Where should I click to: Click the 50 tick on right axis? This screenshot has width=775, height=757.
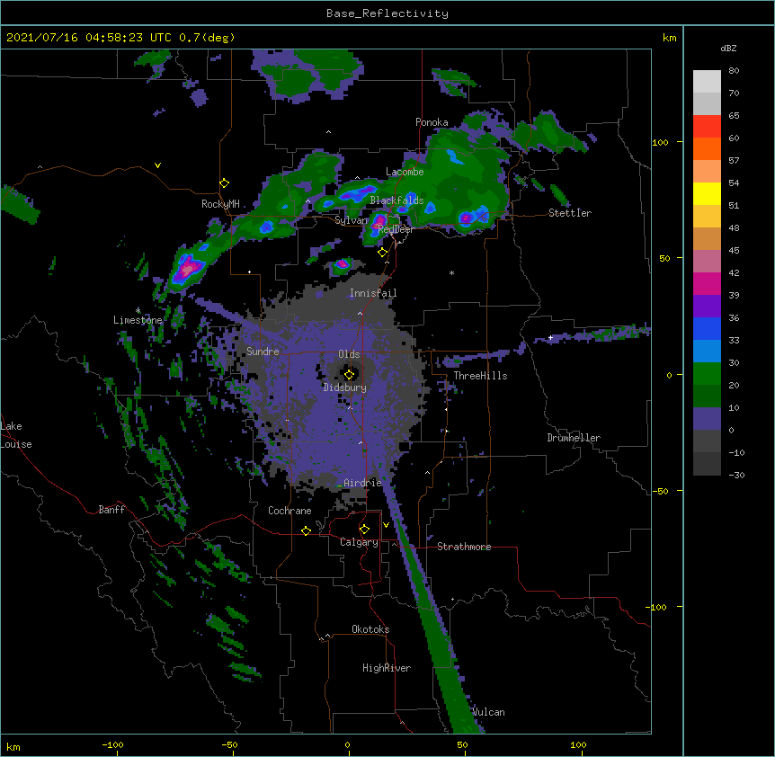point(664,258)
